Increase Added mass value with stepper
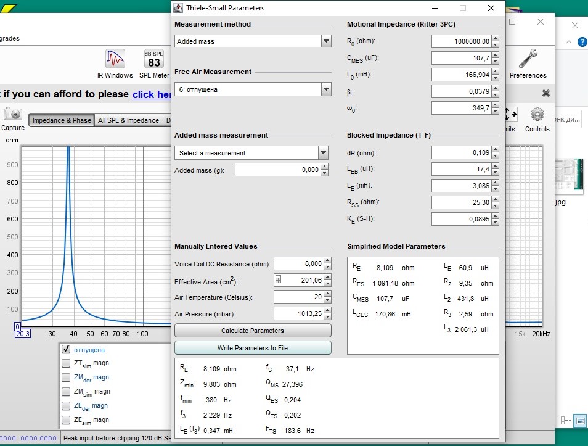 pos(325,167)
